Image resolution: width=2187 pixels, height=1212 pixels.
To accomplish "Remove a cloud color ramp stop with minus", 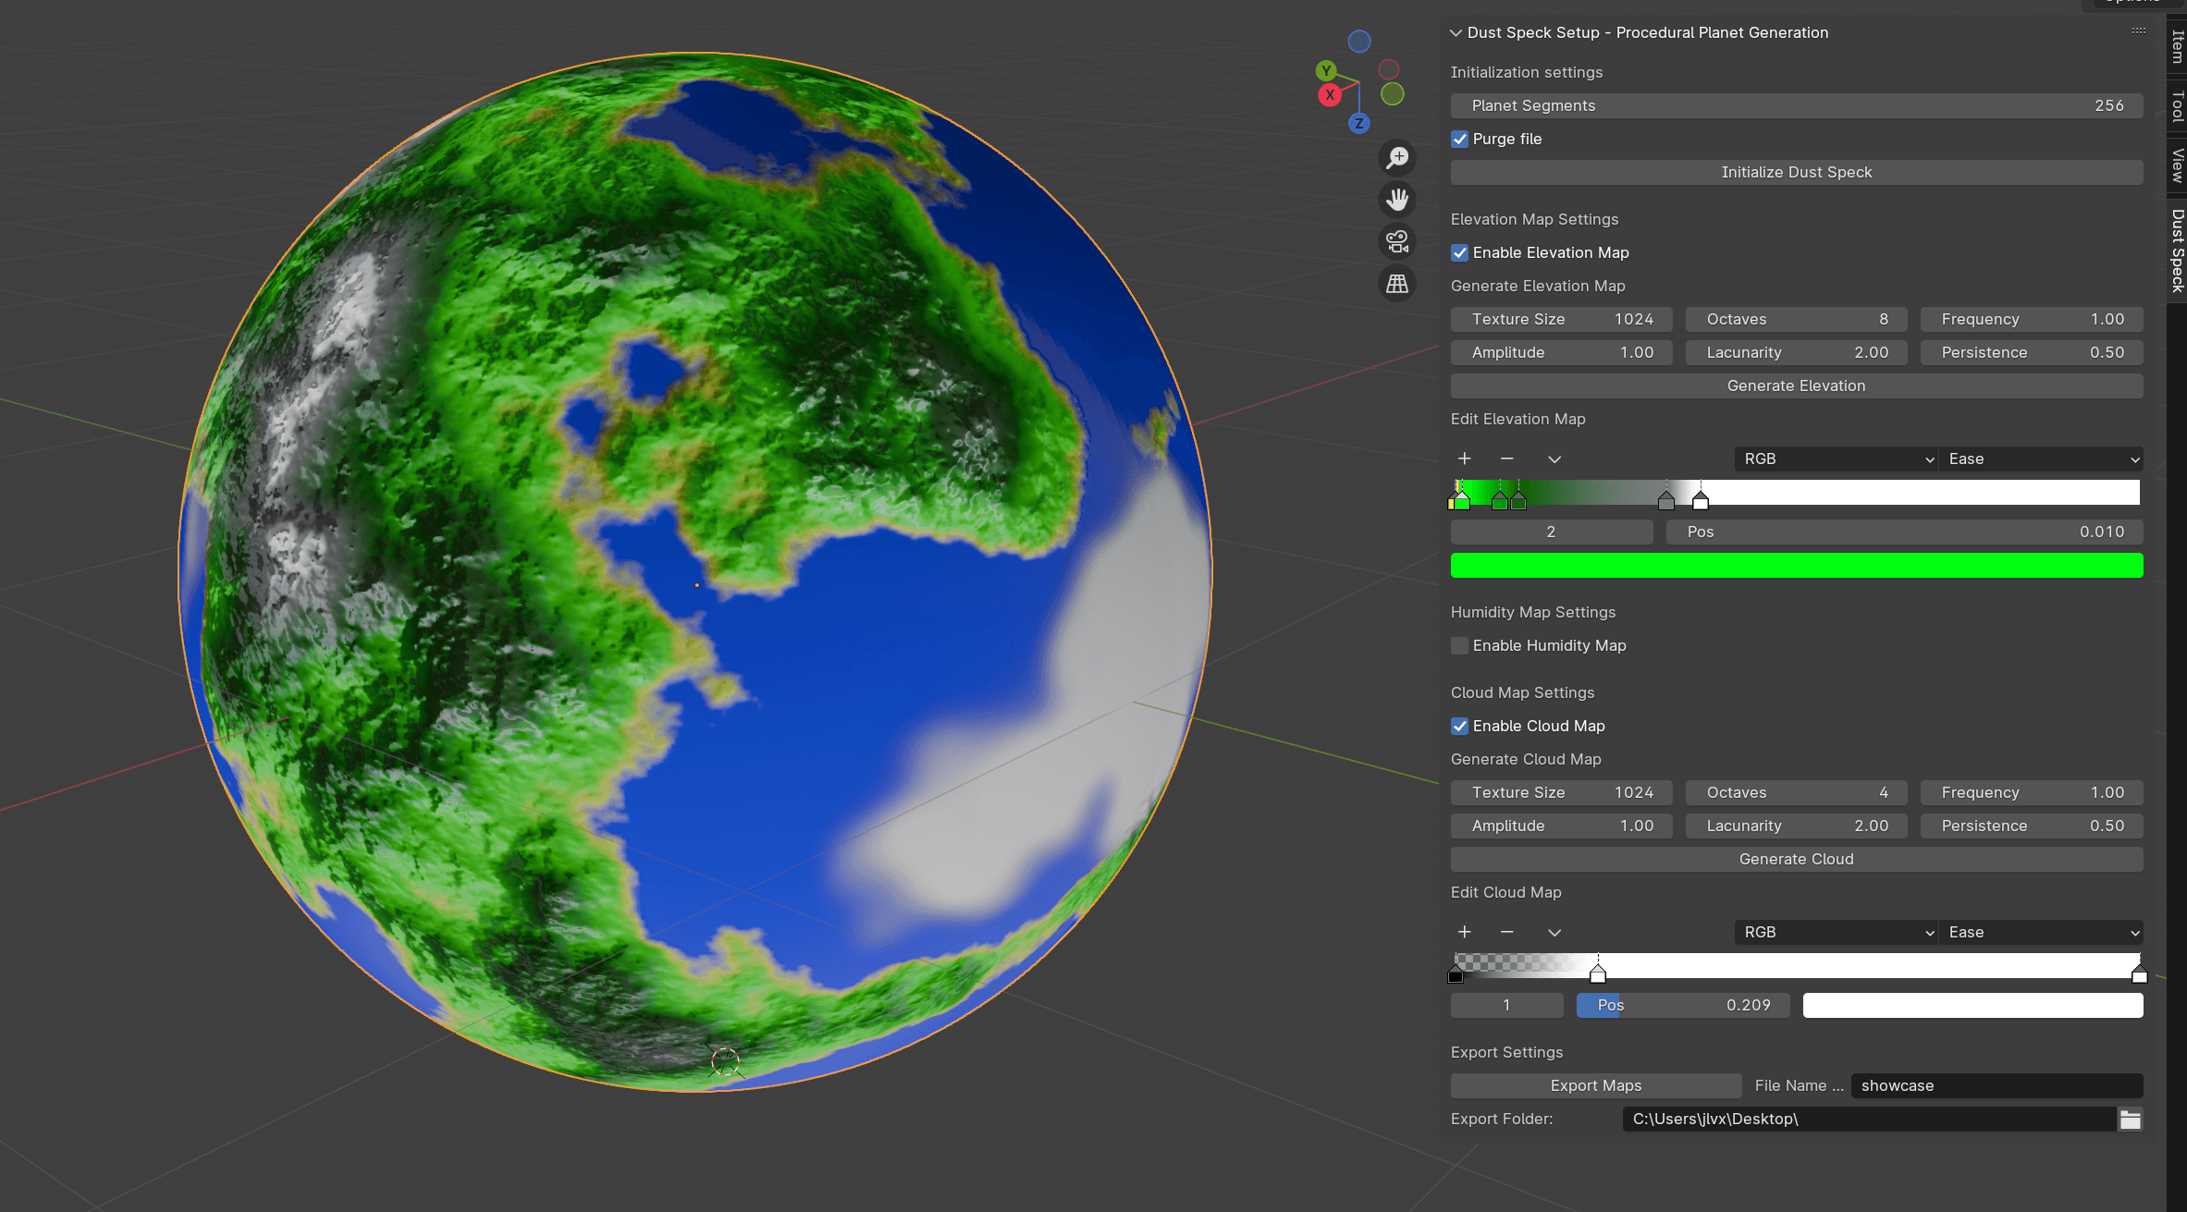I will 1507,932.
